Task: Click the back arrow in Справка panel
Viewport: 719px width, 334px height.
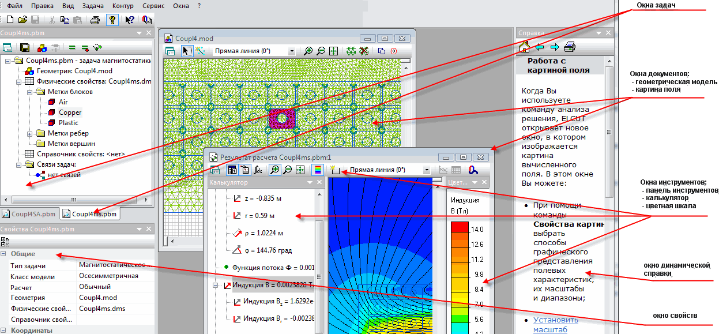Action: click(x=540, y=47)
